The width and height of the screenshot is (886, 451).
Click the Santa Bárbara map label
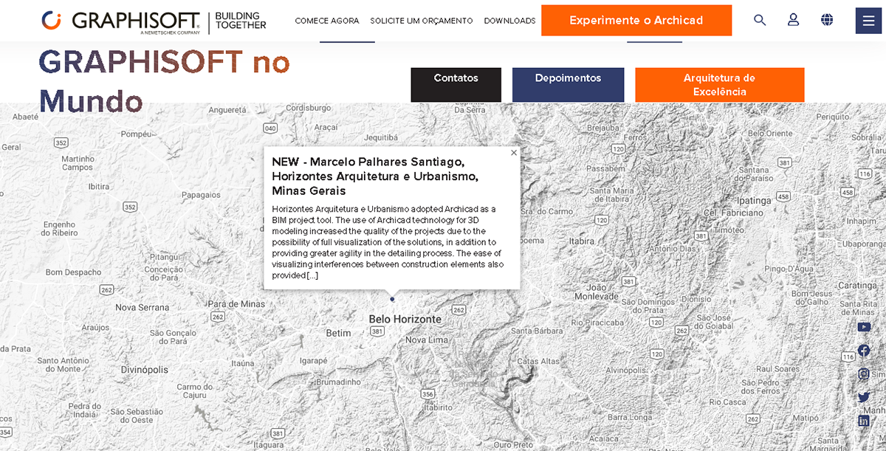click(x=537, y=331)
